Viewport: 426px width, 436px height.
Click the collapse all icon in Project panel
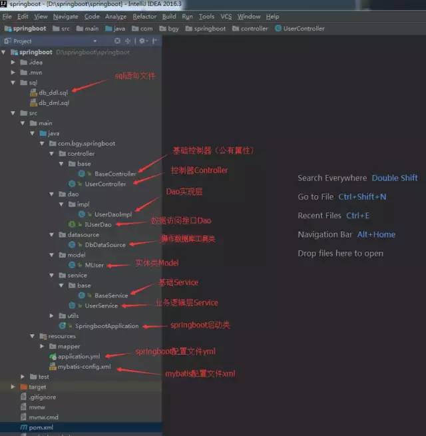tap(128, 41)
